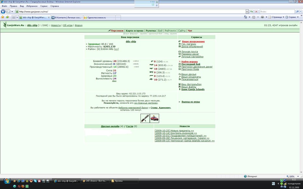Open the Вид menu
The image size is (303, 189).
click(22, 6)
